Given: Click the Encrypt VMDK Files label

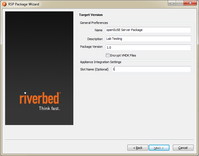Looking at the screenshot, I should pyautogui.click(x=123, y=55).
